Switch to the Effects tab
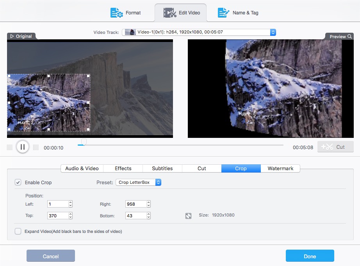 tap(123, 168)
